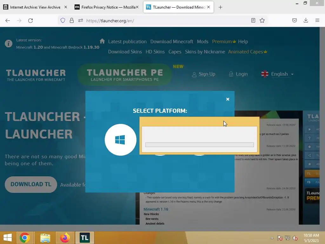The height and width of the screenshot is (244, 325).
Task: Select the Windows platform icon
Action: [x=120, y=140]
